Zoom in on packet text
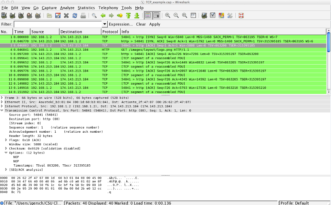The height and width of the screenshot is (205, 331). pos(168,15)
